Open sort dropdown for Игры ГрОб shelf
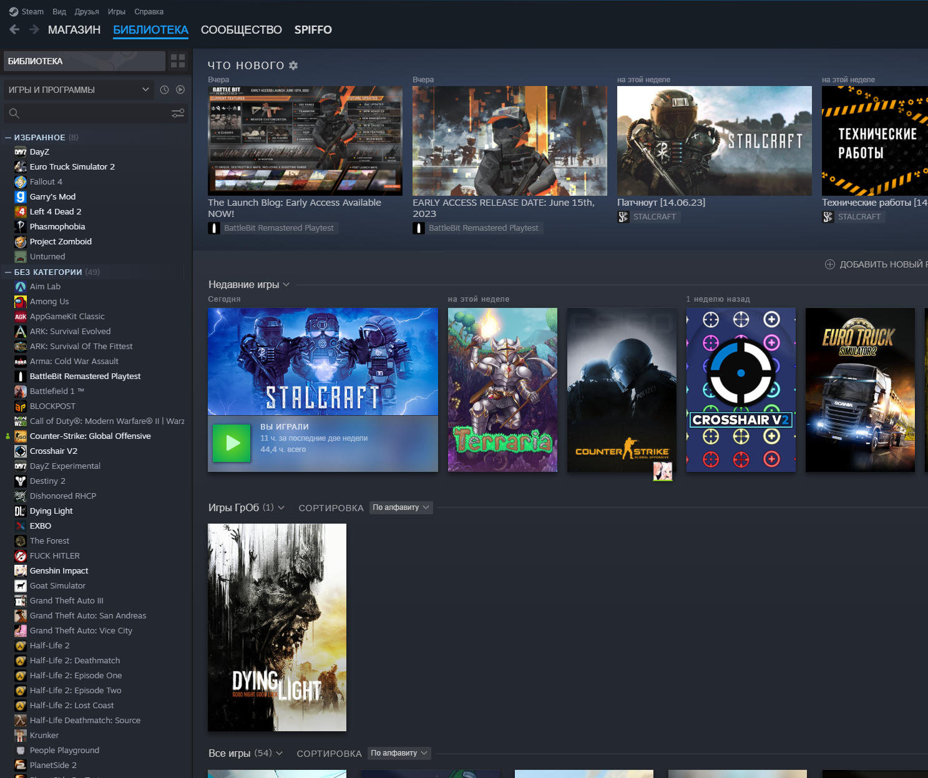Viewport: 928px width, 778px height. pos(401,507)
